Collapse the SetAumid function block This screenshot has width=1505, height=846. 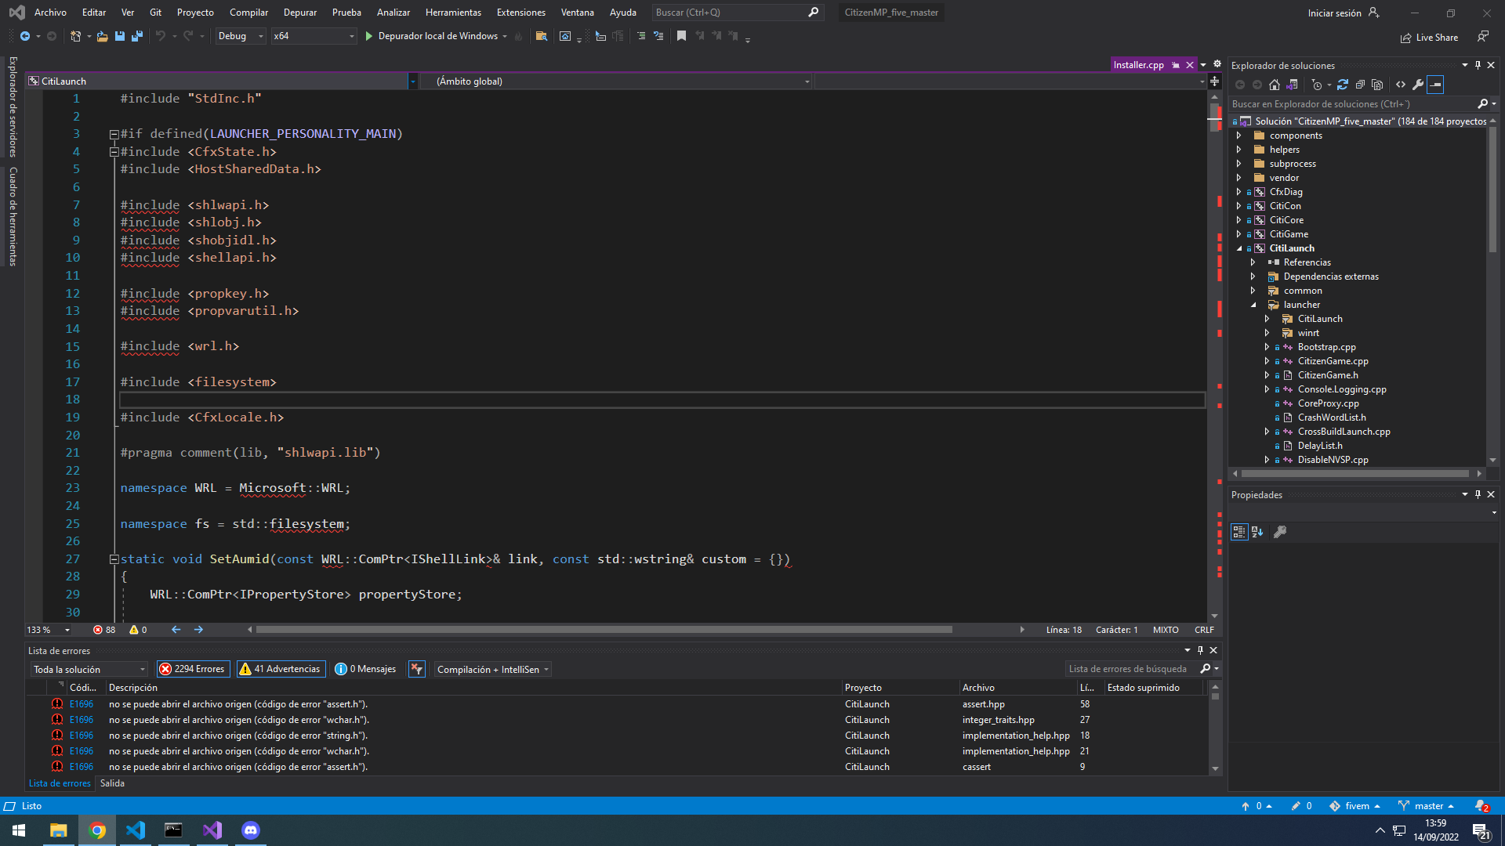[x=114, y=559]
